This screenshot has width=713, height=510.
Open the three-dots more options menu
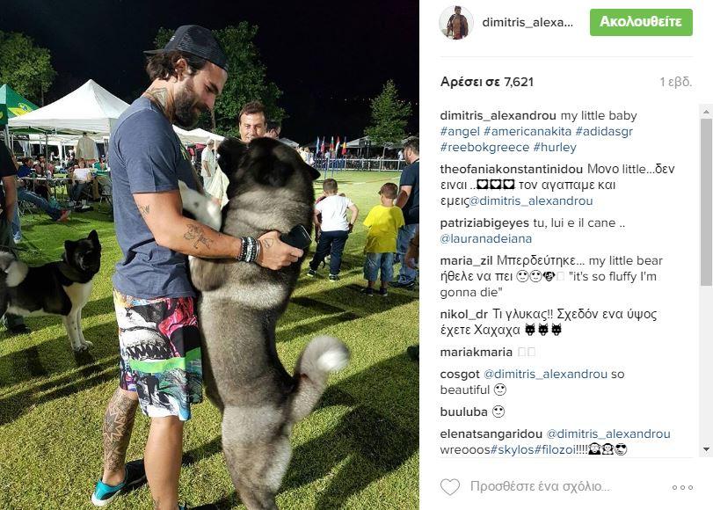(682, 487)
